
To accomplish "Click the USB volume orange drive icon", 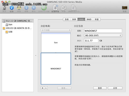I will (x=7, y=32).
